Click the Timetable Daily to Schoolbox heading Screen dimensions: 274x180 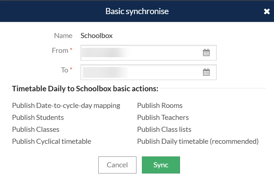point(85,89)
